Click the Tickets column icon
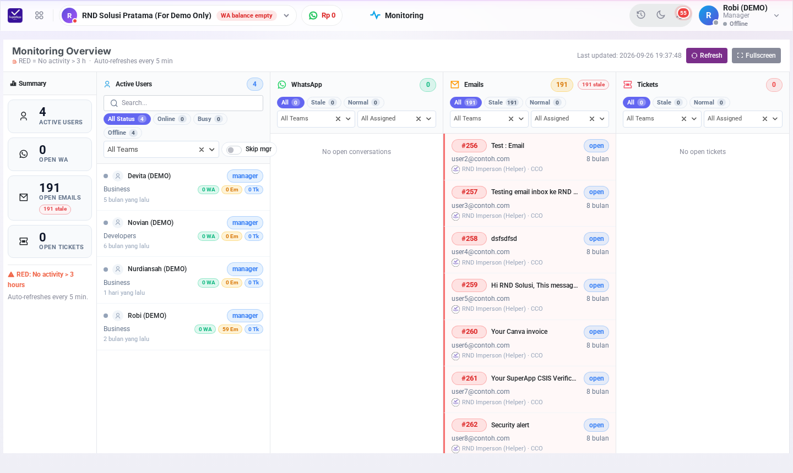The height and width of the screenshot is (473, 793). click(628, 85)
